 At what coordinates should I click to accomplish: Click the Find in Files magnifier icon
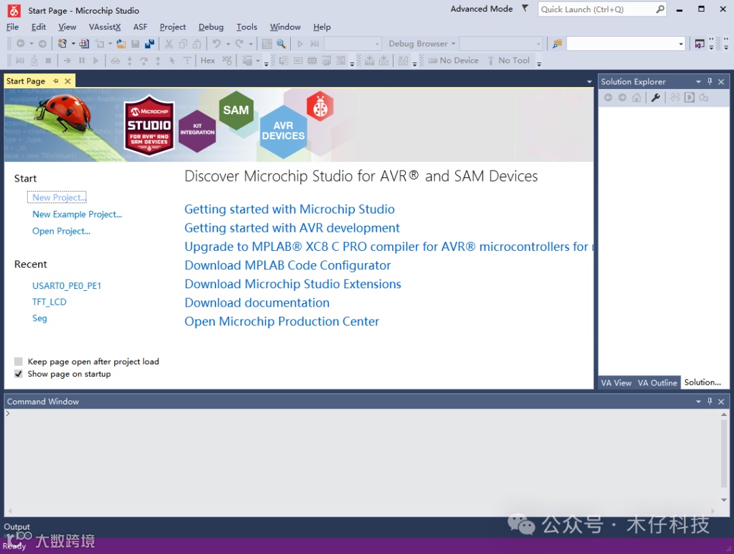pyautogui.click(x=281, y=44)
